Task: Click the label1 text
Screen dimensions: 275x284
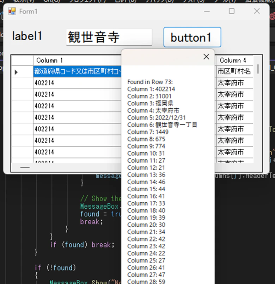Action: (x=27, y=36)
